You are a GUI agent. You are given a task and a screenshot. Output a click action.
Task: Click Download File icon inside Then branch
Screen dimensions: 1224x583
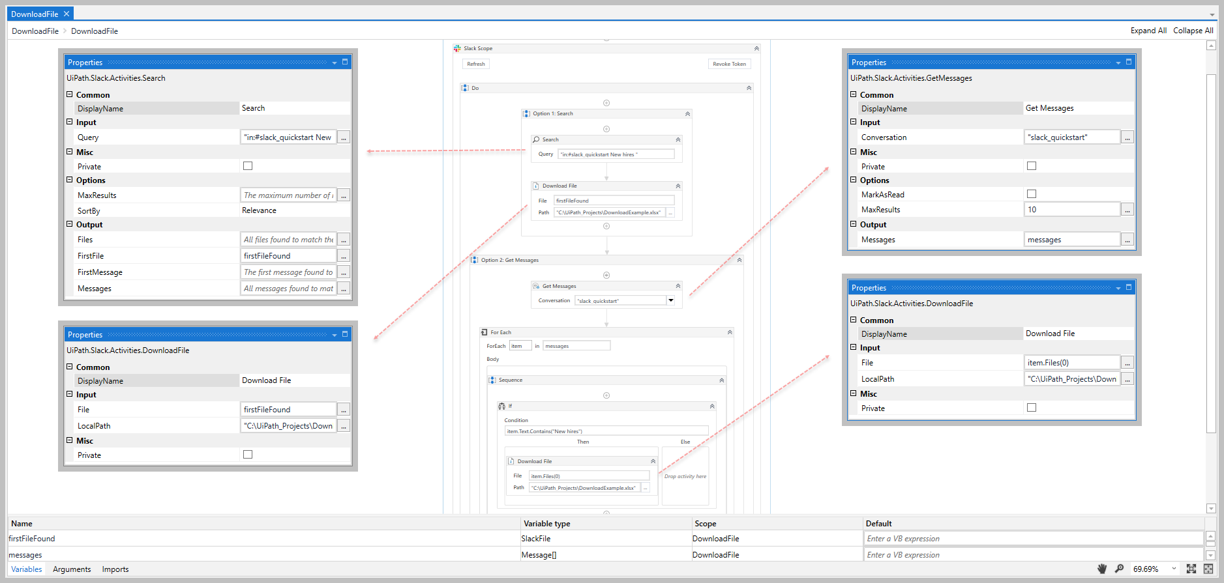tap(511, 461)
